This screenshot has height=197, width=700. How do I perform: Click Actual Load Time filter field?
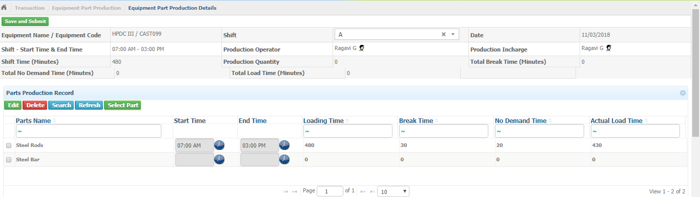(635, 131)
